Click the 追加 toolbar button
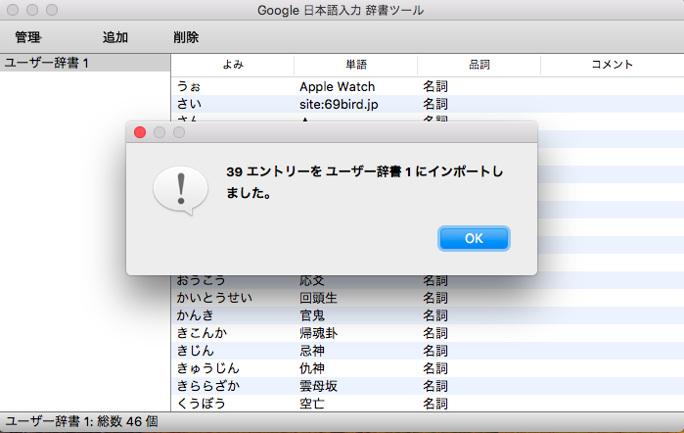 click(115, 37)
